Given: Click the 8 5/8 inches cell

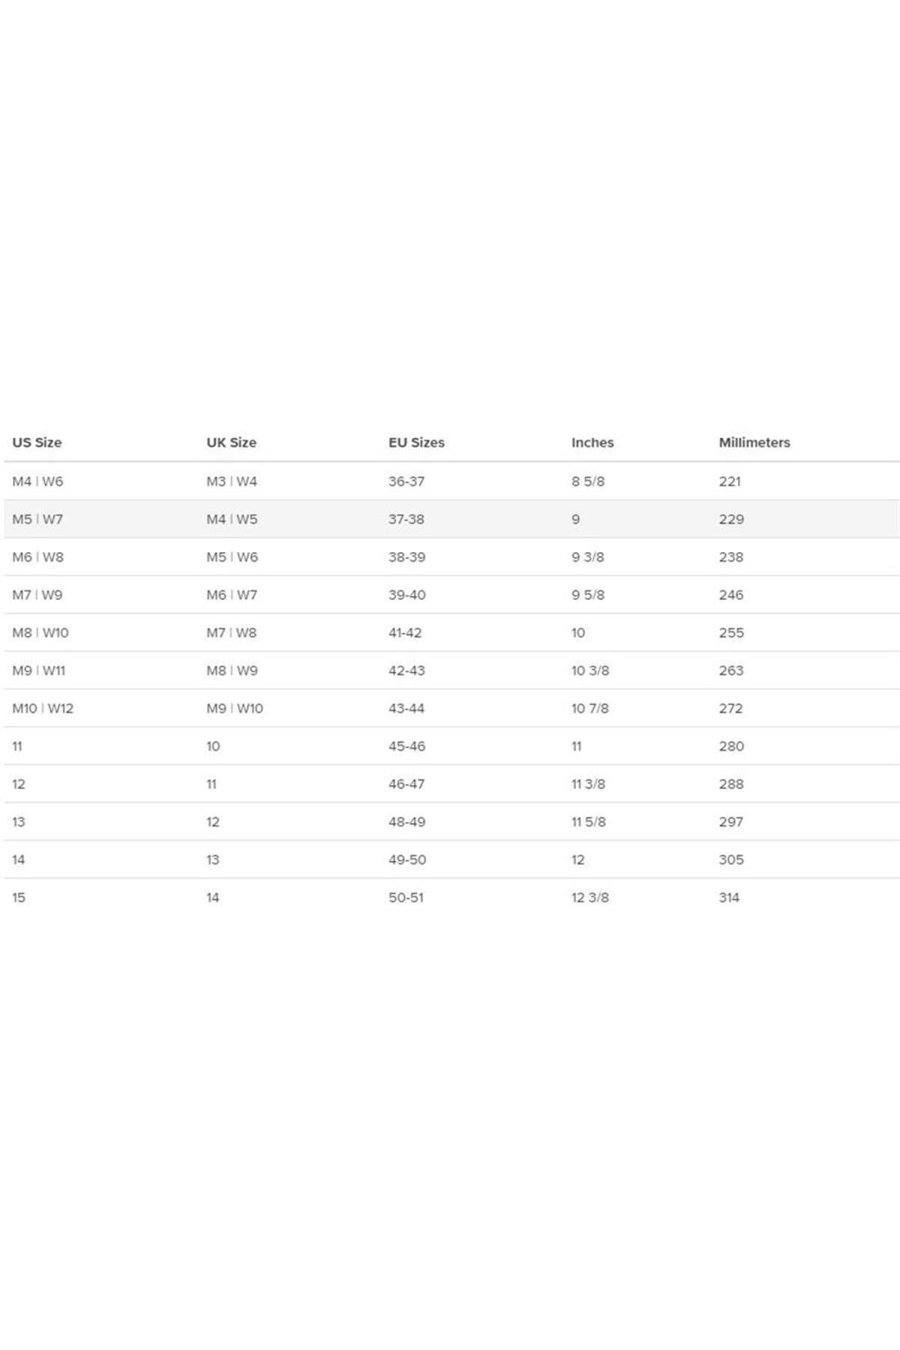Looking at the screenshot, I should click(588, 481).
